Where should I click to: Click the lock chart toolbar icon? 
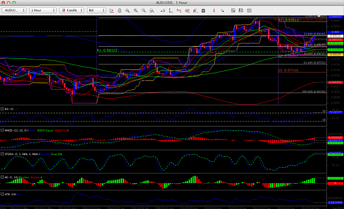(x=119, y=10)
